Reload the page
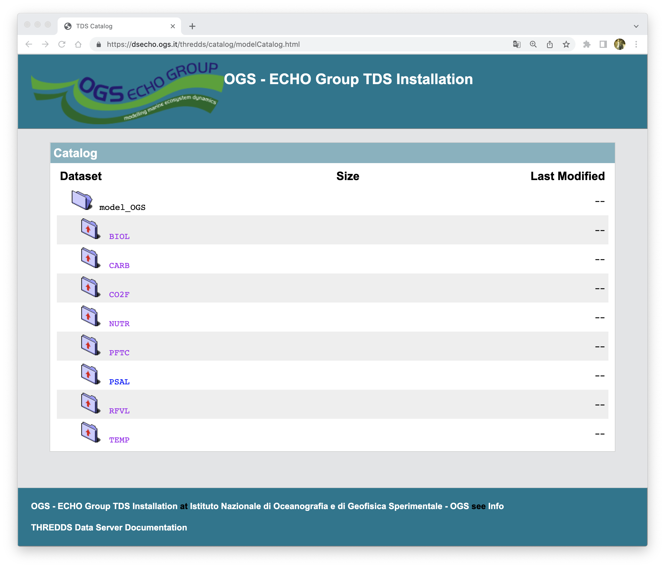Image resolution: width=665 pixels, height=568 pixels. (x=62, y=44)
